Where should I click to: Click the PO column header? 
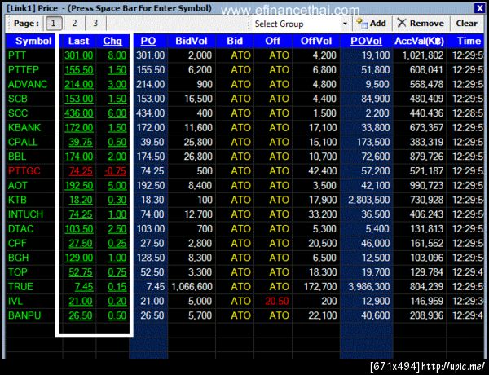[x=148, y=41]
